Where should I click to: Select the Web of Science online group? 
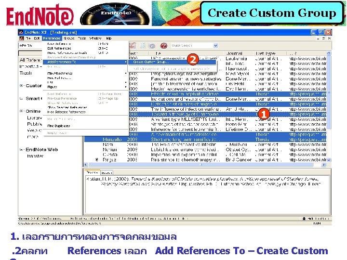pos(34,130)
